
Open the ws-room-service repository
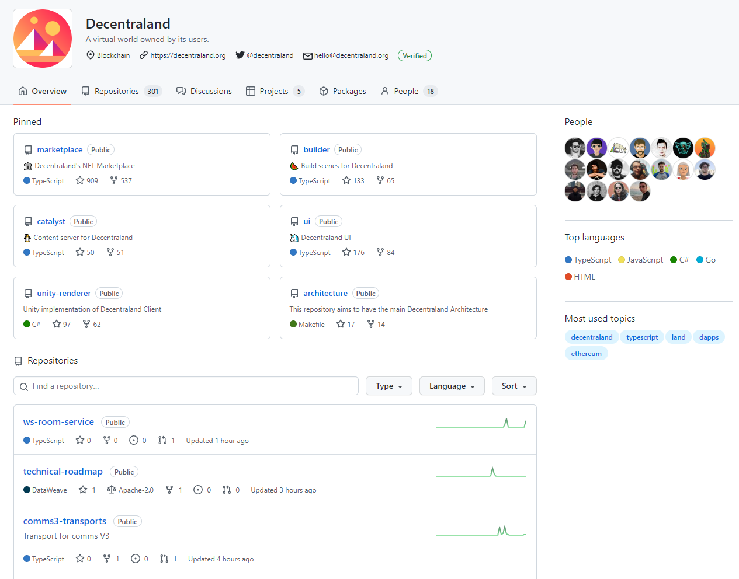pyautogui.click(x=58, y=421)
